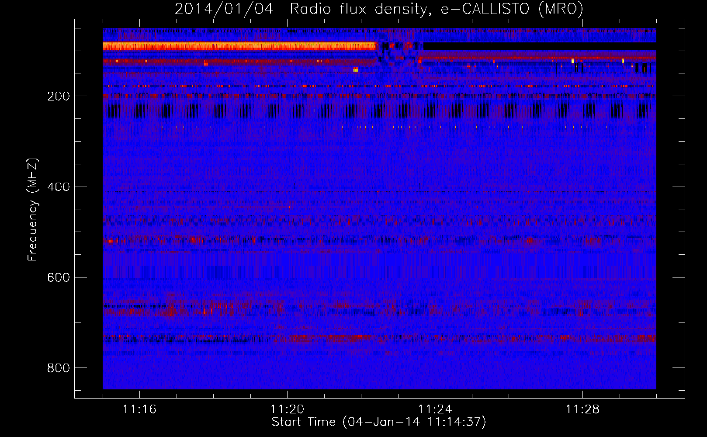Click the 'Start Time (04-Jan-14 11:14:37)' x-axis label
Screen dimensions: 707x437
click(379, 422)
